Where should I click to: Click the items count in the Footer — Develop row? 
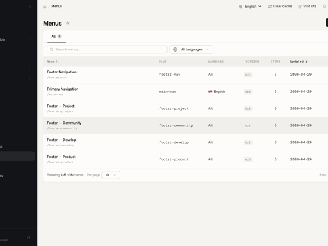click(x=276, y=143)
